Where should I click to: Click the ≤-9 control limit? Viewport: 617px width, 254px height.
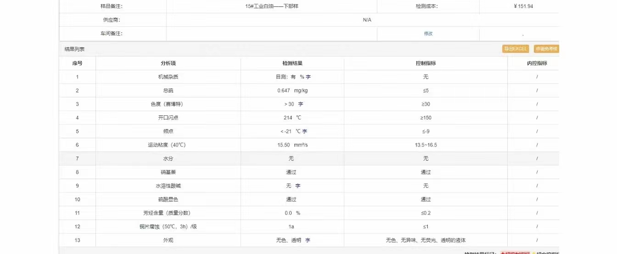tap(426, 131)
